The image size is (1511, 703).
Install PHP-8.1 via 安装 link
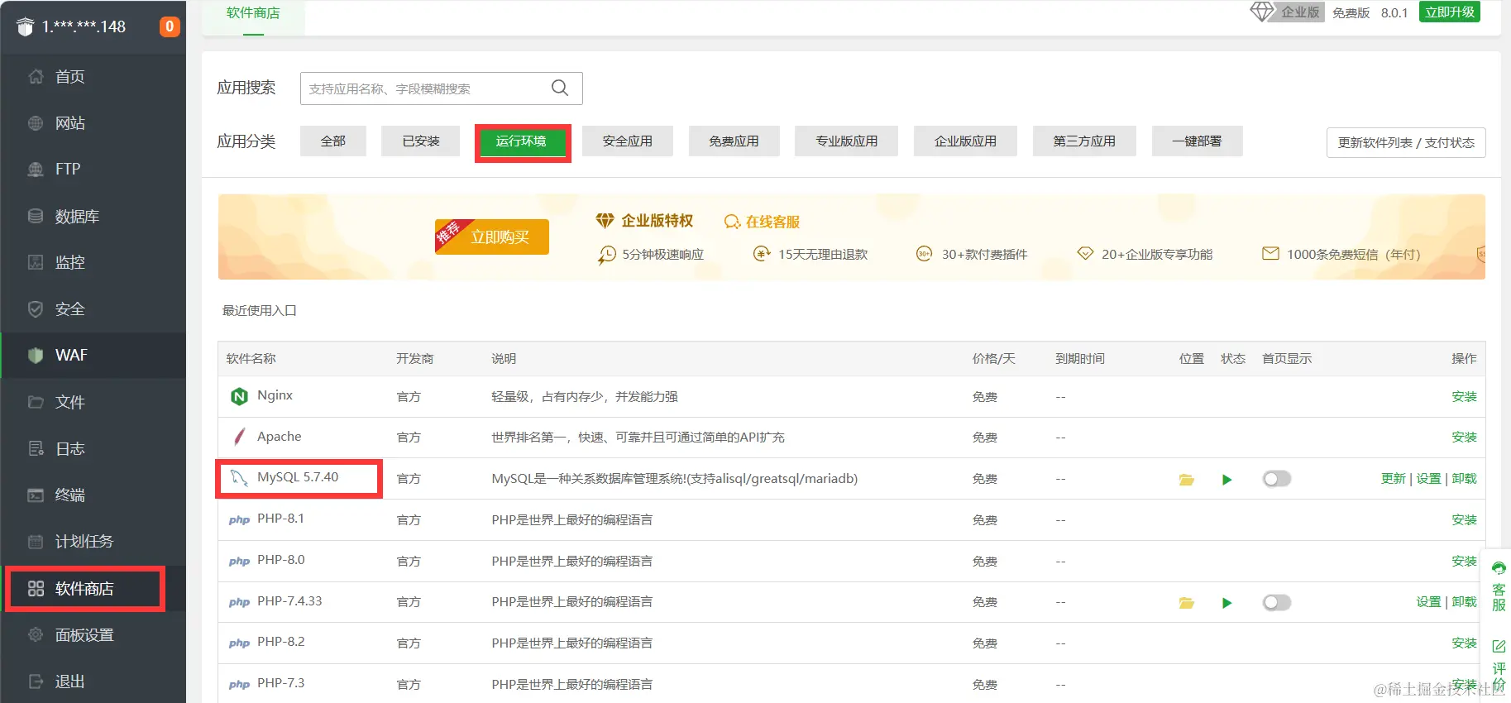[x=1464, y=520]
